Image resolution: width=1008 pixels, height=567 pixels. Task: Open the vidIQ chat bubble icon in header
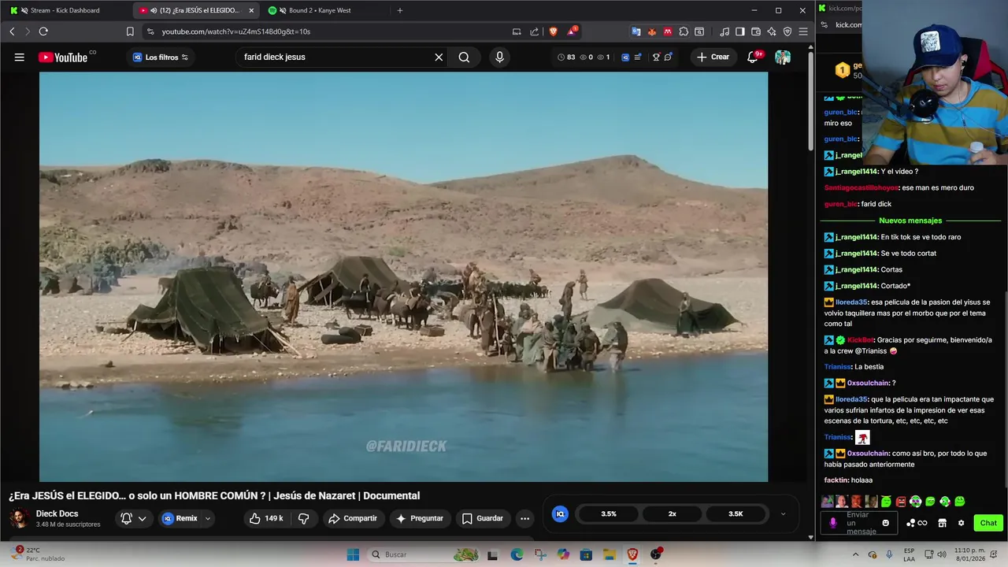(668, 57)
